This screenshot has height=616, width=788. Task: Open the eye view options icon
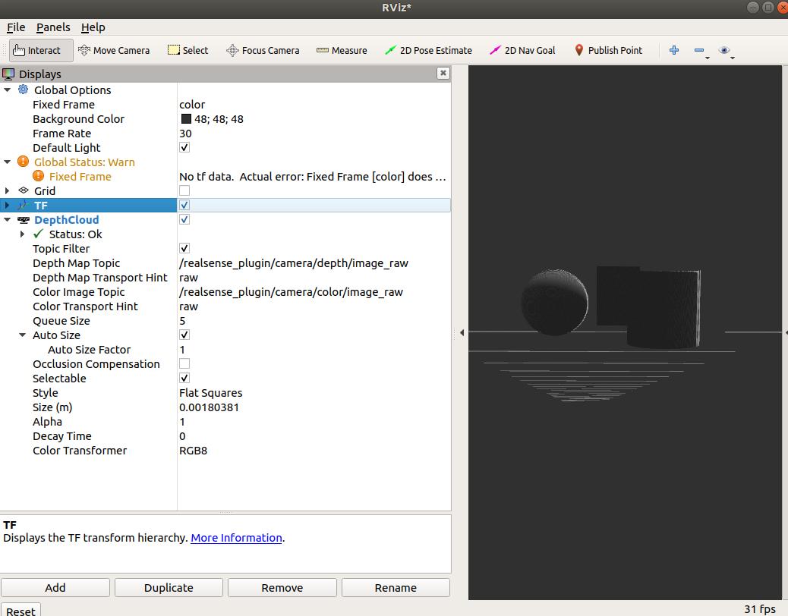coord(724,50)
